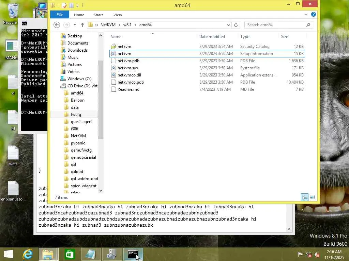The height and width of the screenshot is (261, 349).
Task: Open the Explorer Help icon
Action: (x=314, y=14)
